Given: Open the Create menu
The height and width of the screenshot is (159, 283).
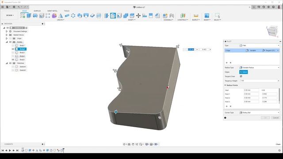Looking at the screenshot, I should (61, 20).
